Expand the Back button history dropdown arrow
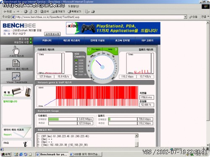The height and width of the screenshot is (157, 210). pos(14,12)
